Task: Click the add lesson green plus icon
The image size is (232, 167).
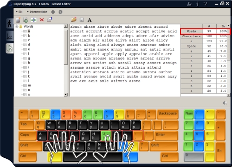Action: click(x=26, y=20)
